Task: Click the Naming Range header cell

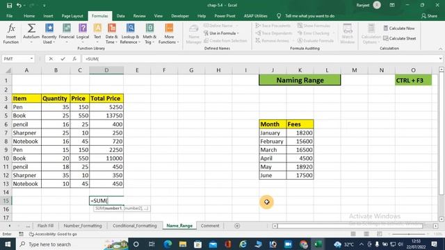Action: click(300, 81)
